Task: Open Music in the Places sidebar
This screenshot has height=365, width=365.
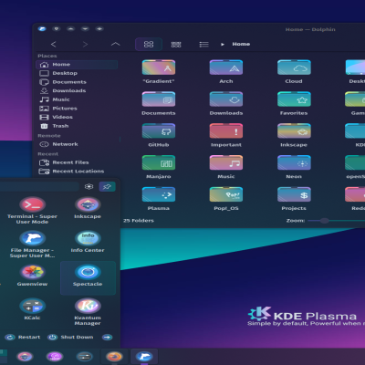Action: 77,99
